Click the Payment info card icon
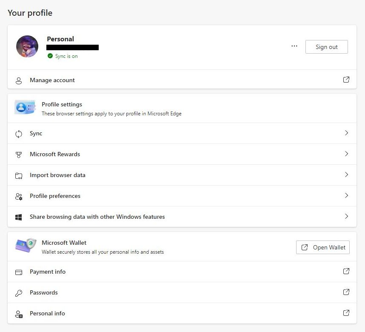365x332 pixels. pyautogui.click(x=19, y=272)
